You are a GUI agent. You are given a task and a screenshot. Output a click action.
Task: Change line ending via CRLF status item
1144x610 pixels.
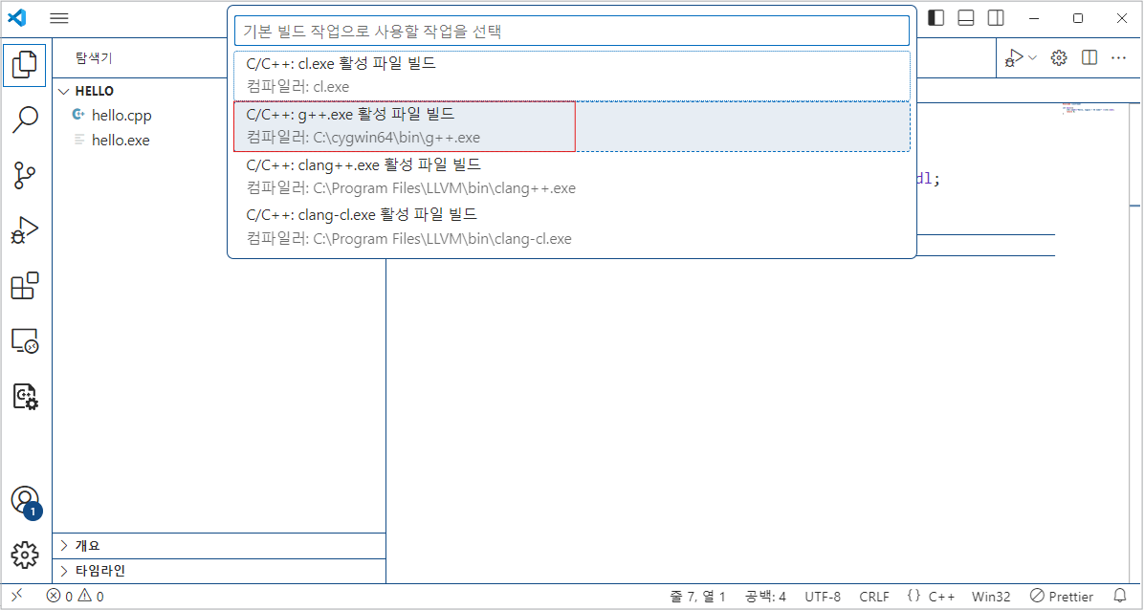(874, 597)
